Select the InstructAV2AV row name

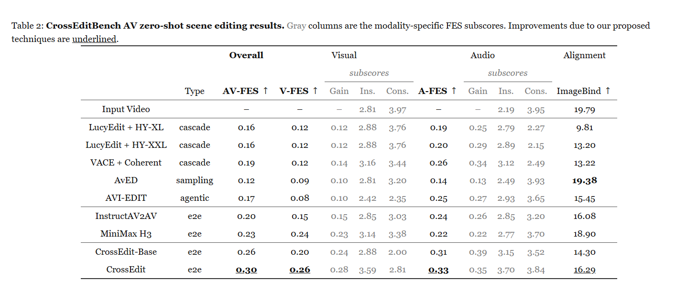[x=126, y=216]
